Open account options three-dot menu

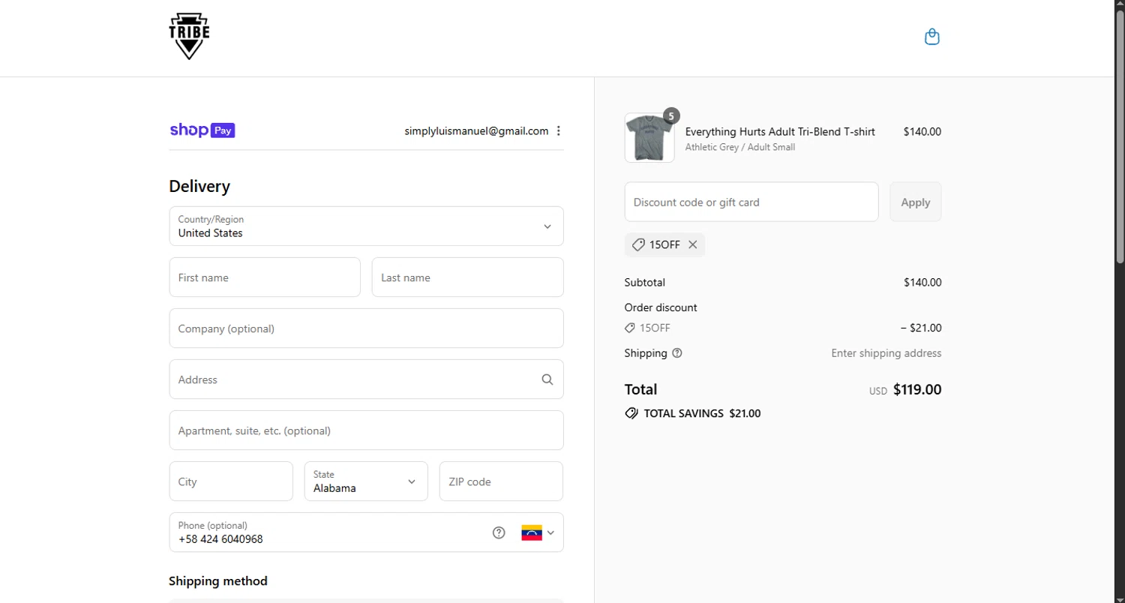pos(558,130)
